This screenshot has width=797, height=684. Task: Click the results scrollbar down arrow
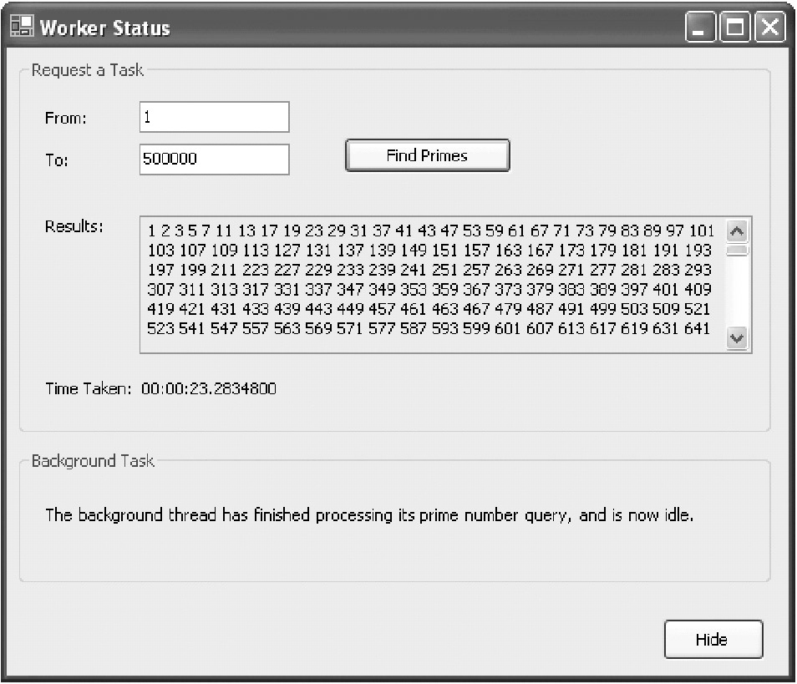coord(738,338)
